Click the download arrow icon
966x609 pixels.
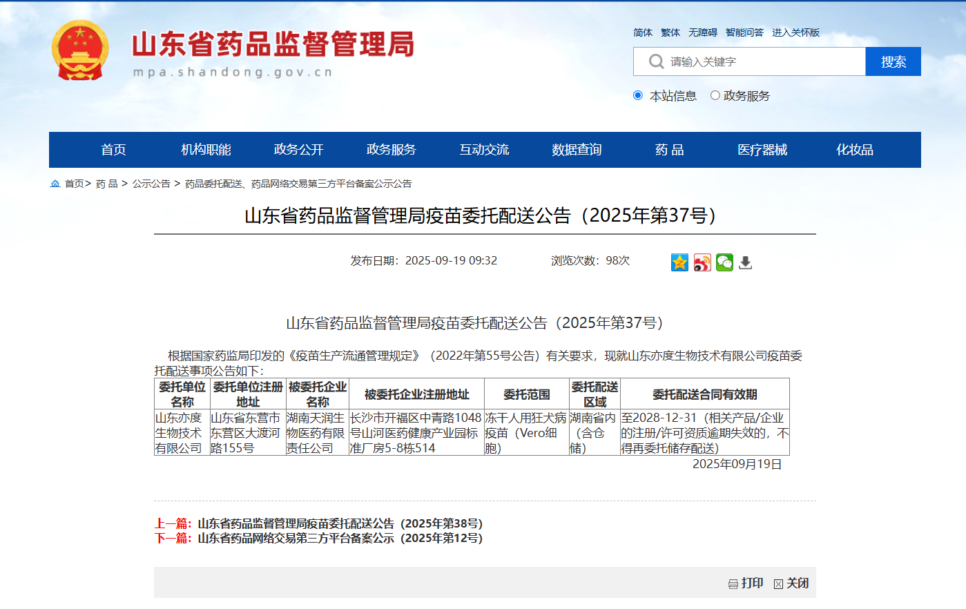pyautogui.click(x=746, y=262)
